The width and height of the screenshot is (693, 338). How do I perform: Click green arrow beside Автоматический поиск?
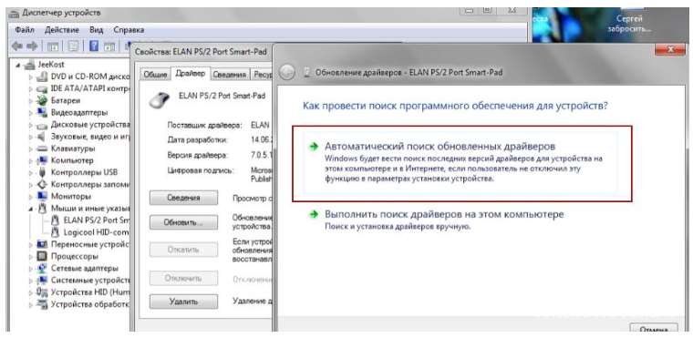pos(314,147)
